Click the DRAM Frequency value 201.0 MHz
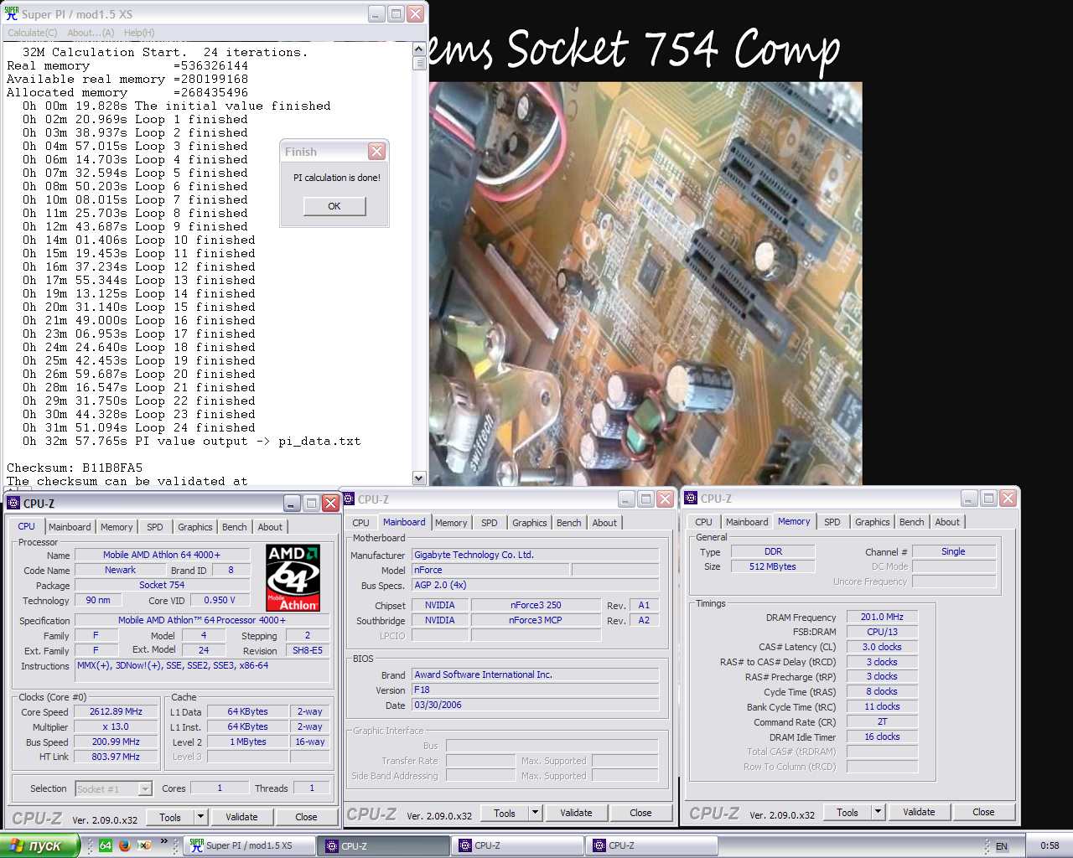 (x=882, y=617)
